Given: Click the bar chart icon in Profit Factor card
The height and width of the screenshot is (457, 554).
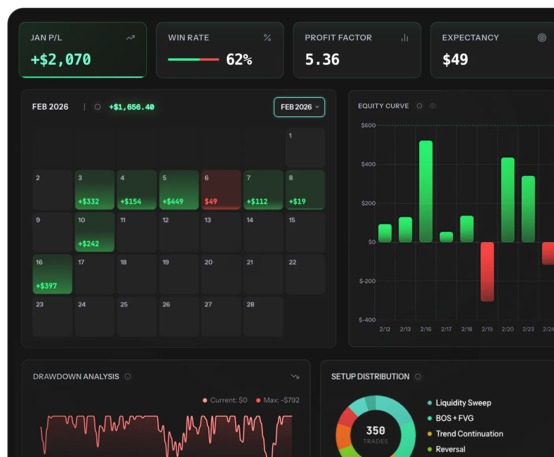Looking at the screenshot, I should (405, 38).
